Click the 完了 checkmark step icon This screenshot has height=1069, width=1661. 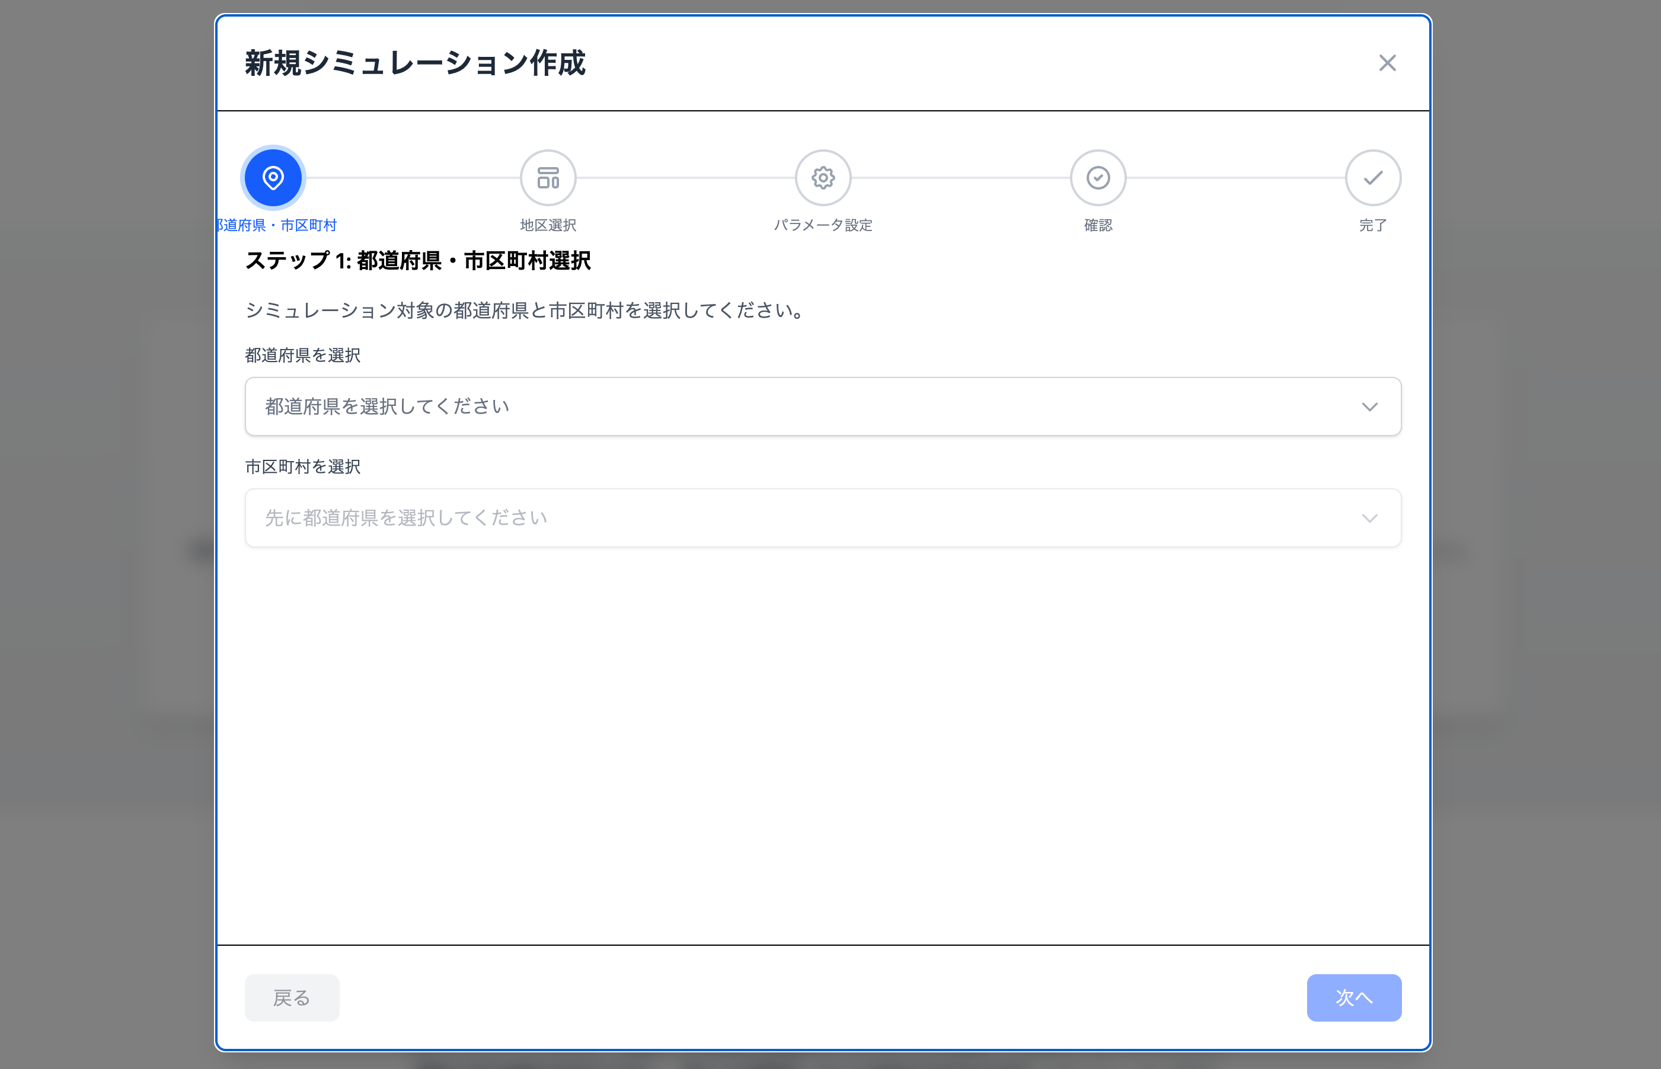tap(1373, 178)
